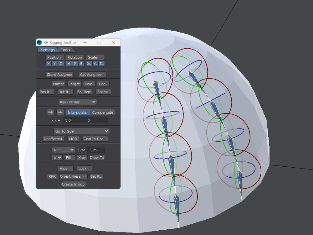Screen dimensions: 313x235
Task: Open the Null item type dropdown
Action: [x=64, y=150]
